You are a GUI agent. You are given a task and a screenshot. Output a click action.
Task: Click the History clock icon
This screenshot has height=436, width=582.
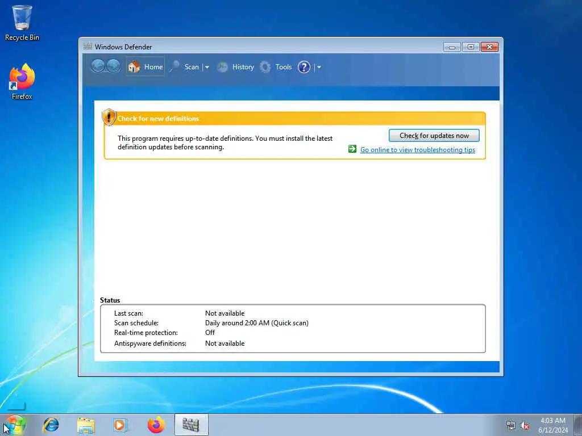222,67
